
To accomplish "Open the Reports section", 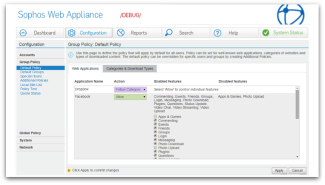I will click(x=137, y=33).
